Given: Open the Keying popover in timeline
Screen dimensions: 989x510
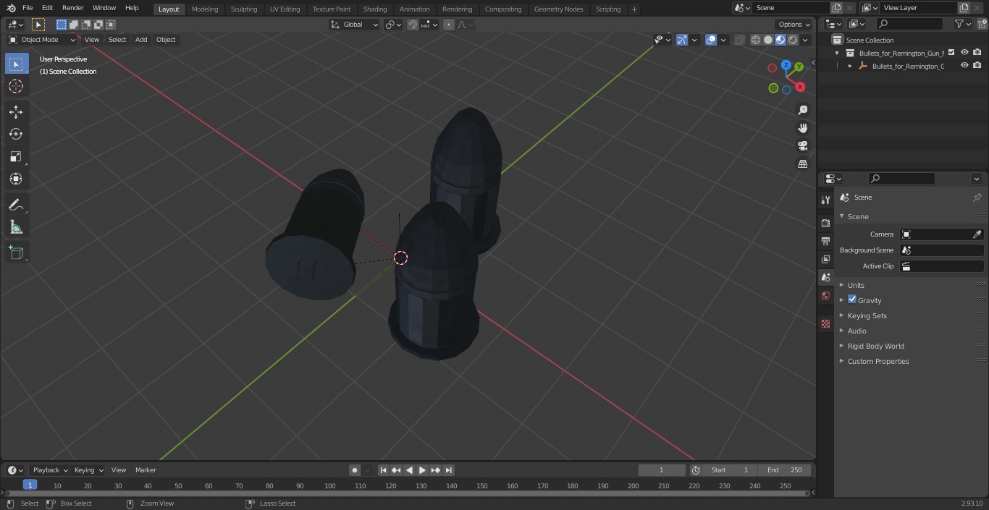Looking at the screenshot, I should click(88, 470).
